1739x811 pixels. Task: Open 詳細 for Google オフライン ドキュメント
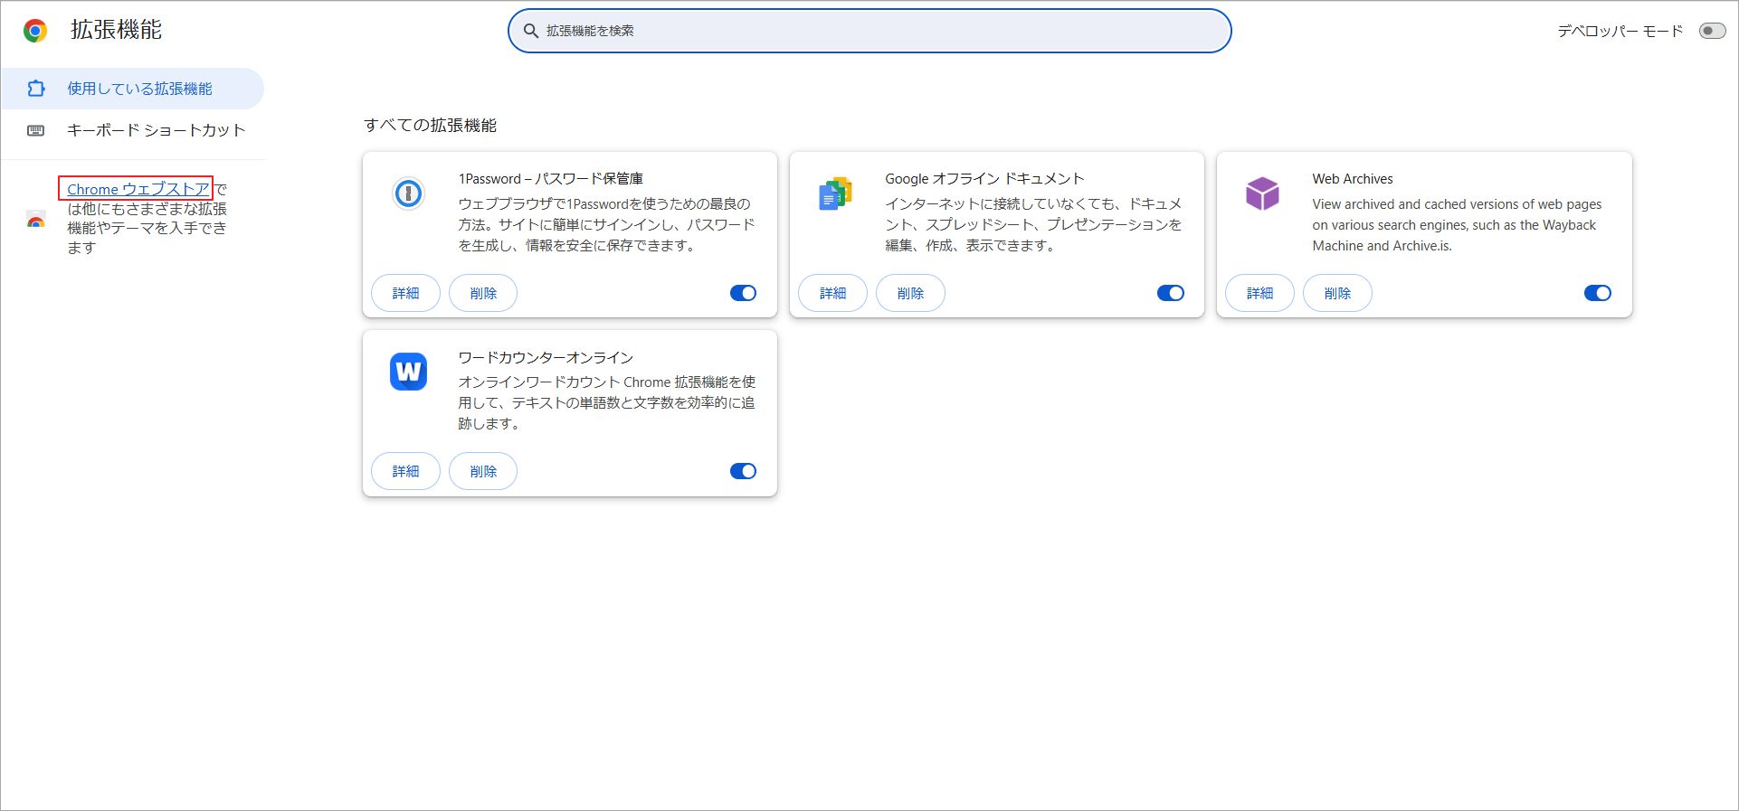point(832,293)
